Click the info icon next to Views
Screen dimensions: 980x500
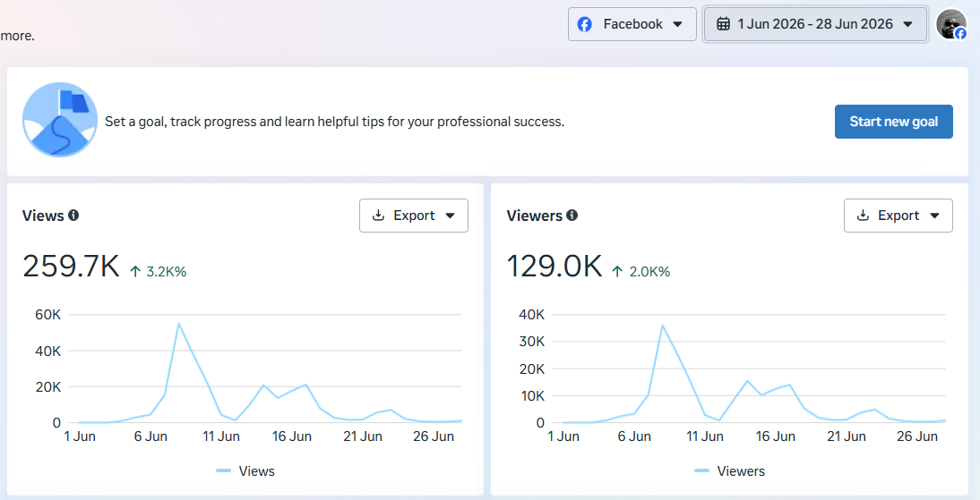(x=73, y=216)
